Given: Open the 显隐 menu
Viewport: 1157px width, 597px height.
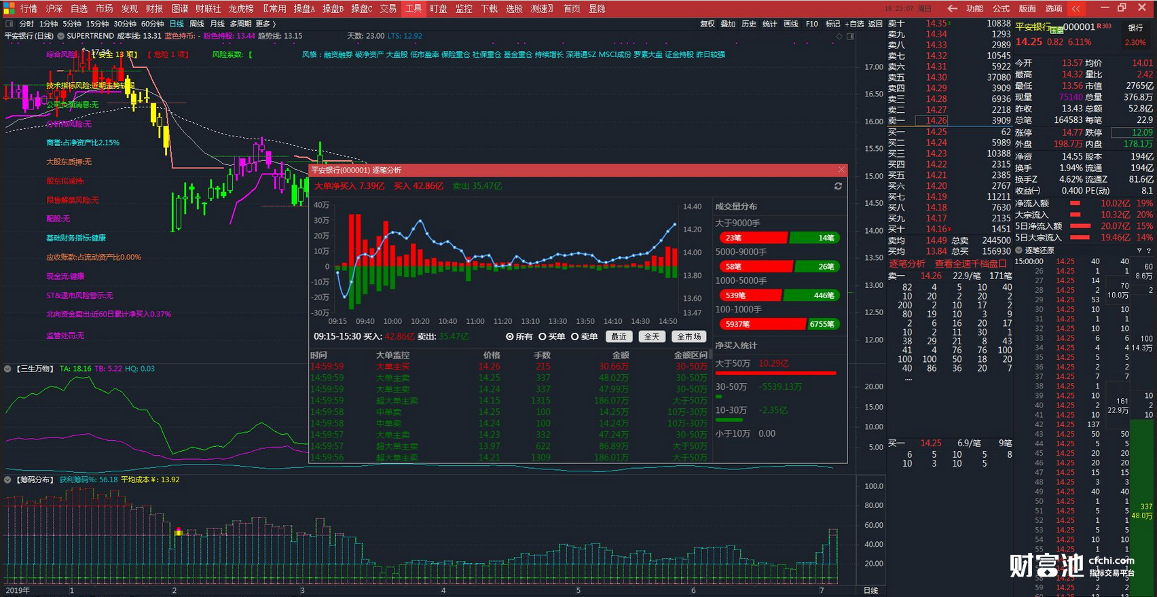Looking at the screenshot, I should 597,9.
